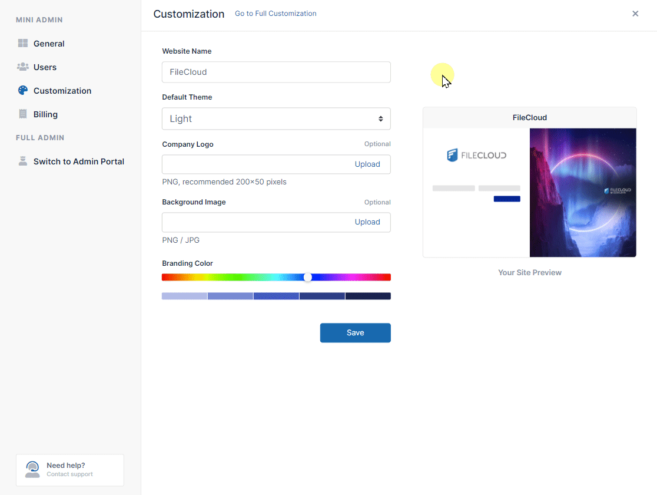This screenshot has width=657, height=495.
Task: Click the Switch to Admin Portal person icon
Action: click(24, 161)
